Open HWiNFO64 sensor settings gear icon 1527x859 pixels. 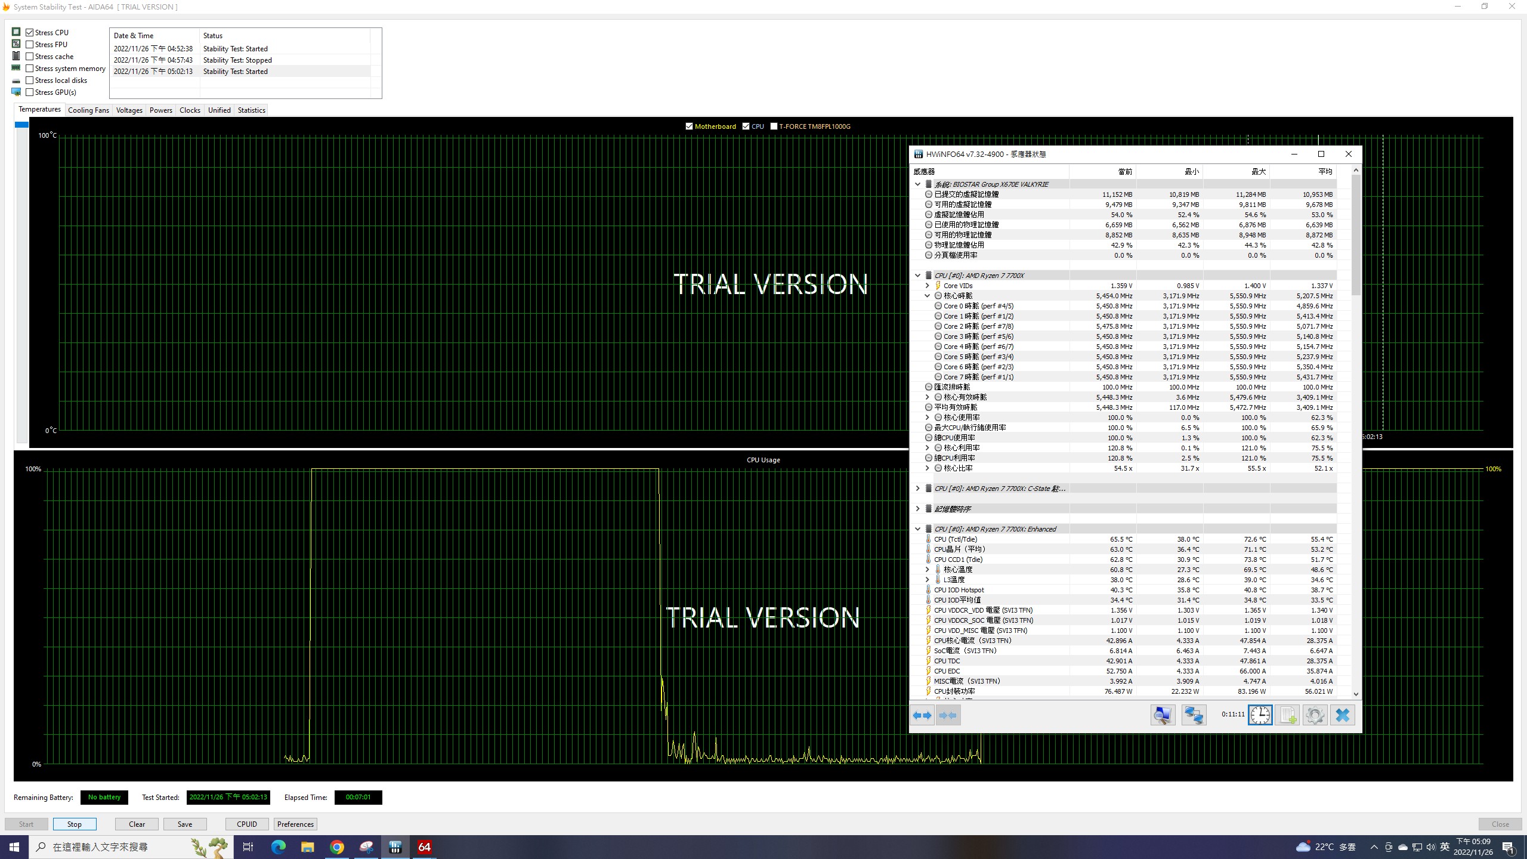point(1315,715)
